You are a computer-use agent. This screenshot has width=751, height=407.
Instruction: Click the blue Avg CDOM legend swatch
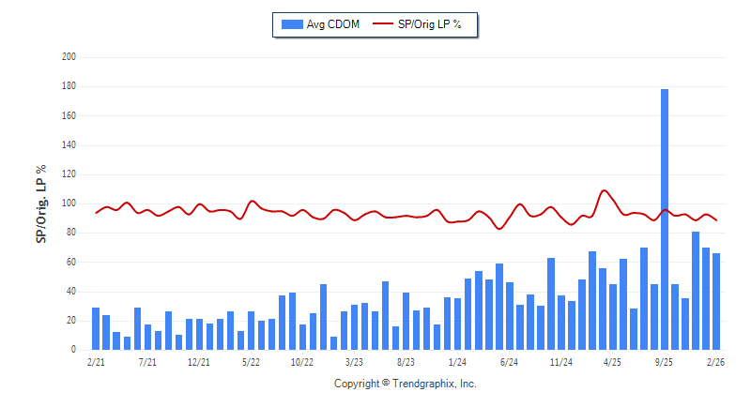click(x=291, y=24)
